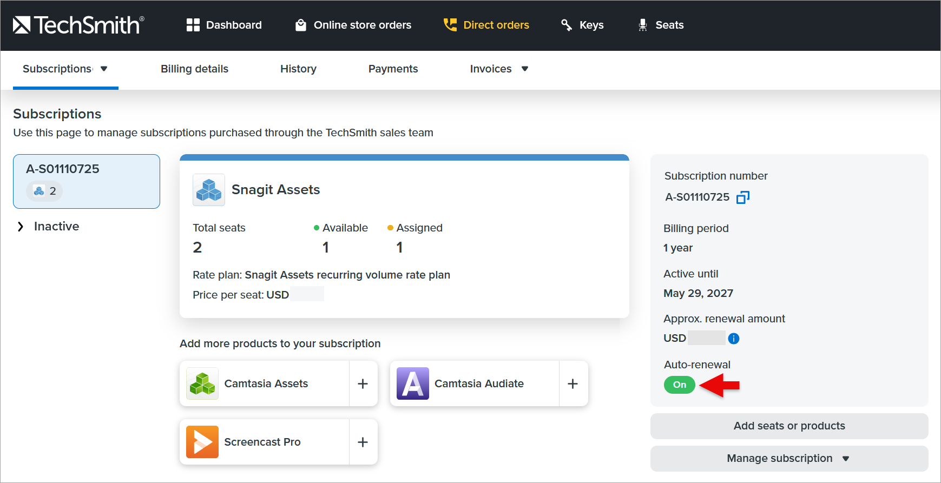Click 'Add more products to your subscription' heading
Screen dimensions: 941x483
[280, 343]
